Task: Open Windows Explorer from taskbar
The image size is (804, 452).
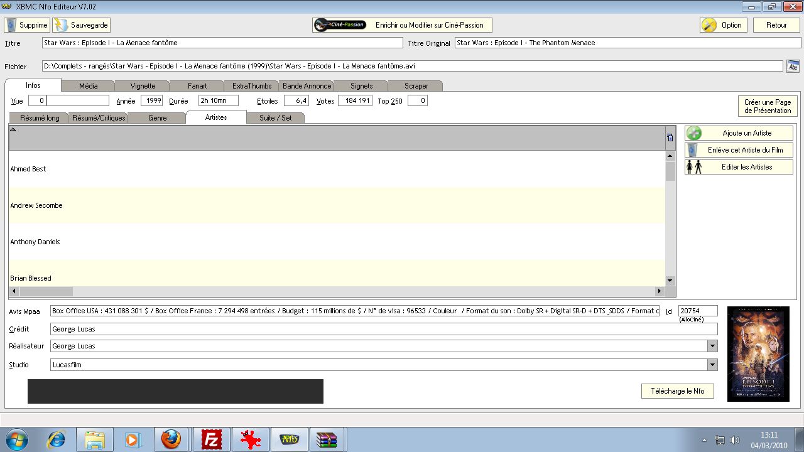Action: (95, 439)
